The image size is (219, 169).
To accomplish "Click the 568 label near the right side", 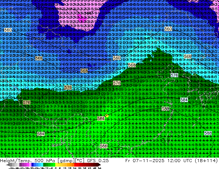I will [x=188, y=57].
